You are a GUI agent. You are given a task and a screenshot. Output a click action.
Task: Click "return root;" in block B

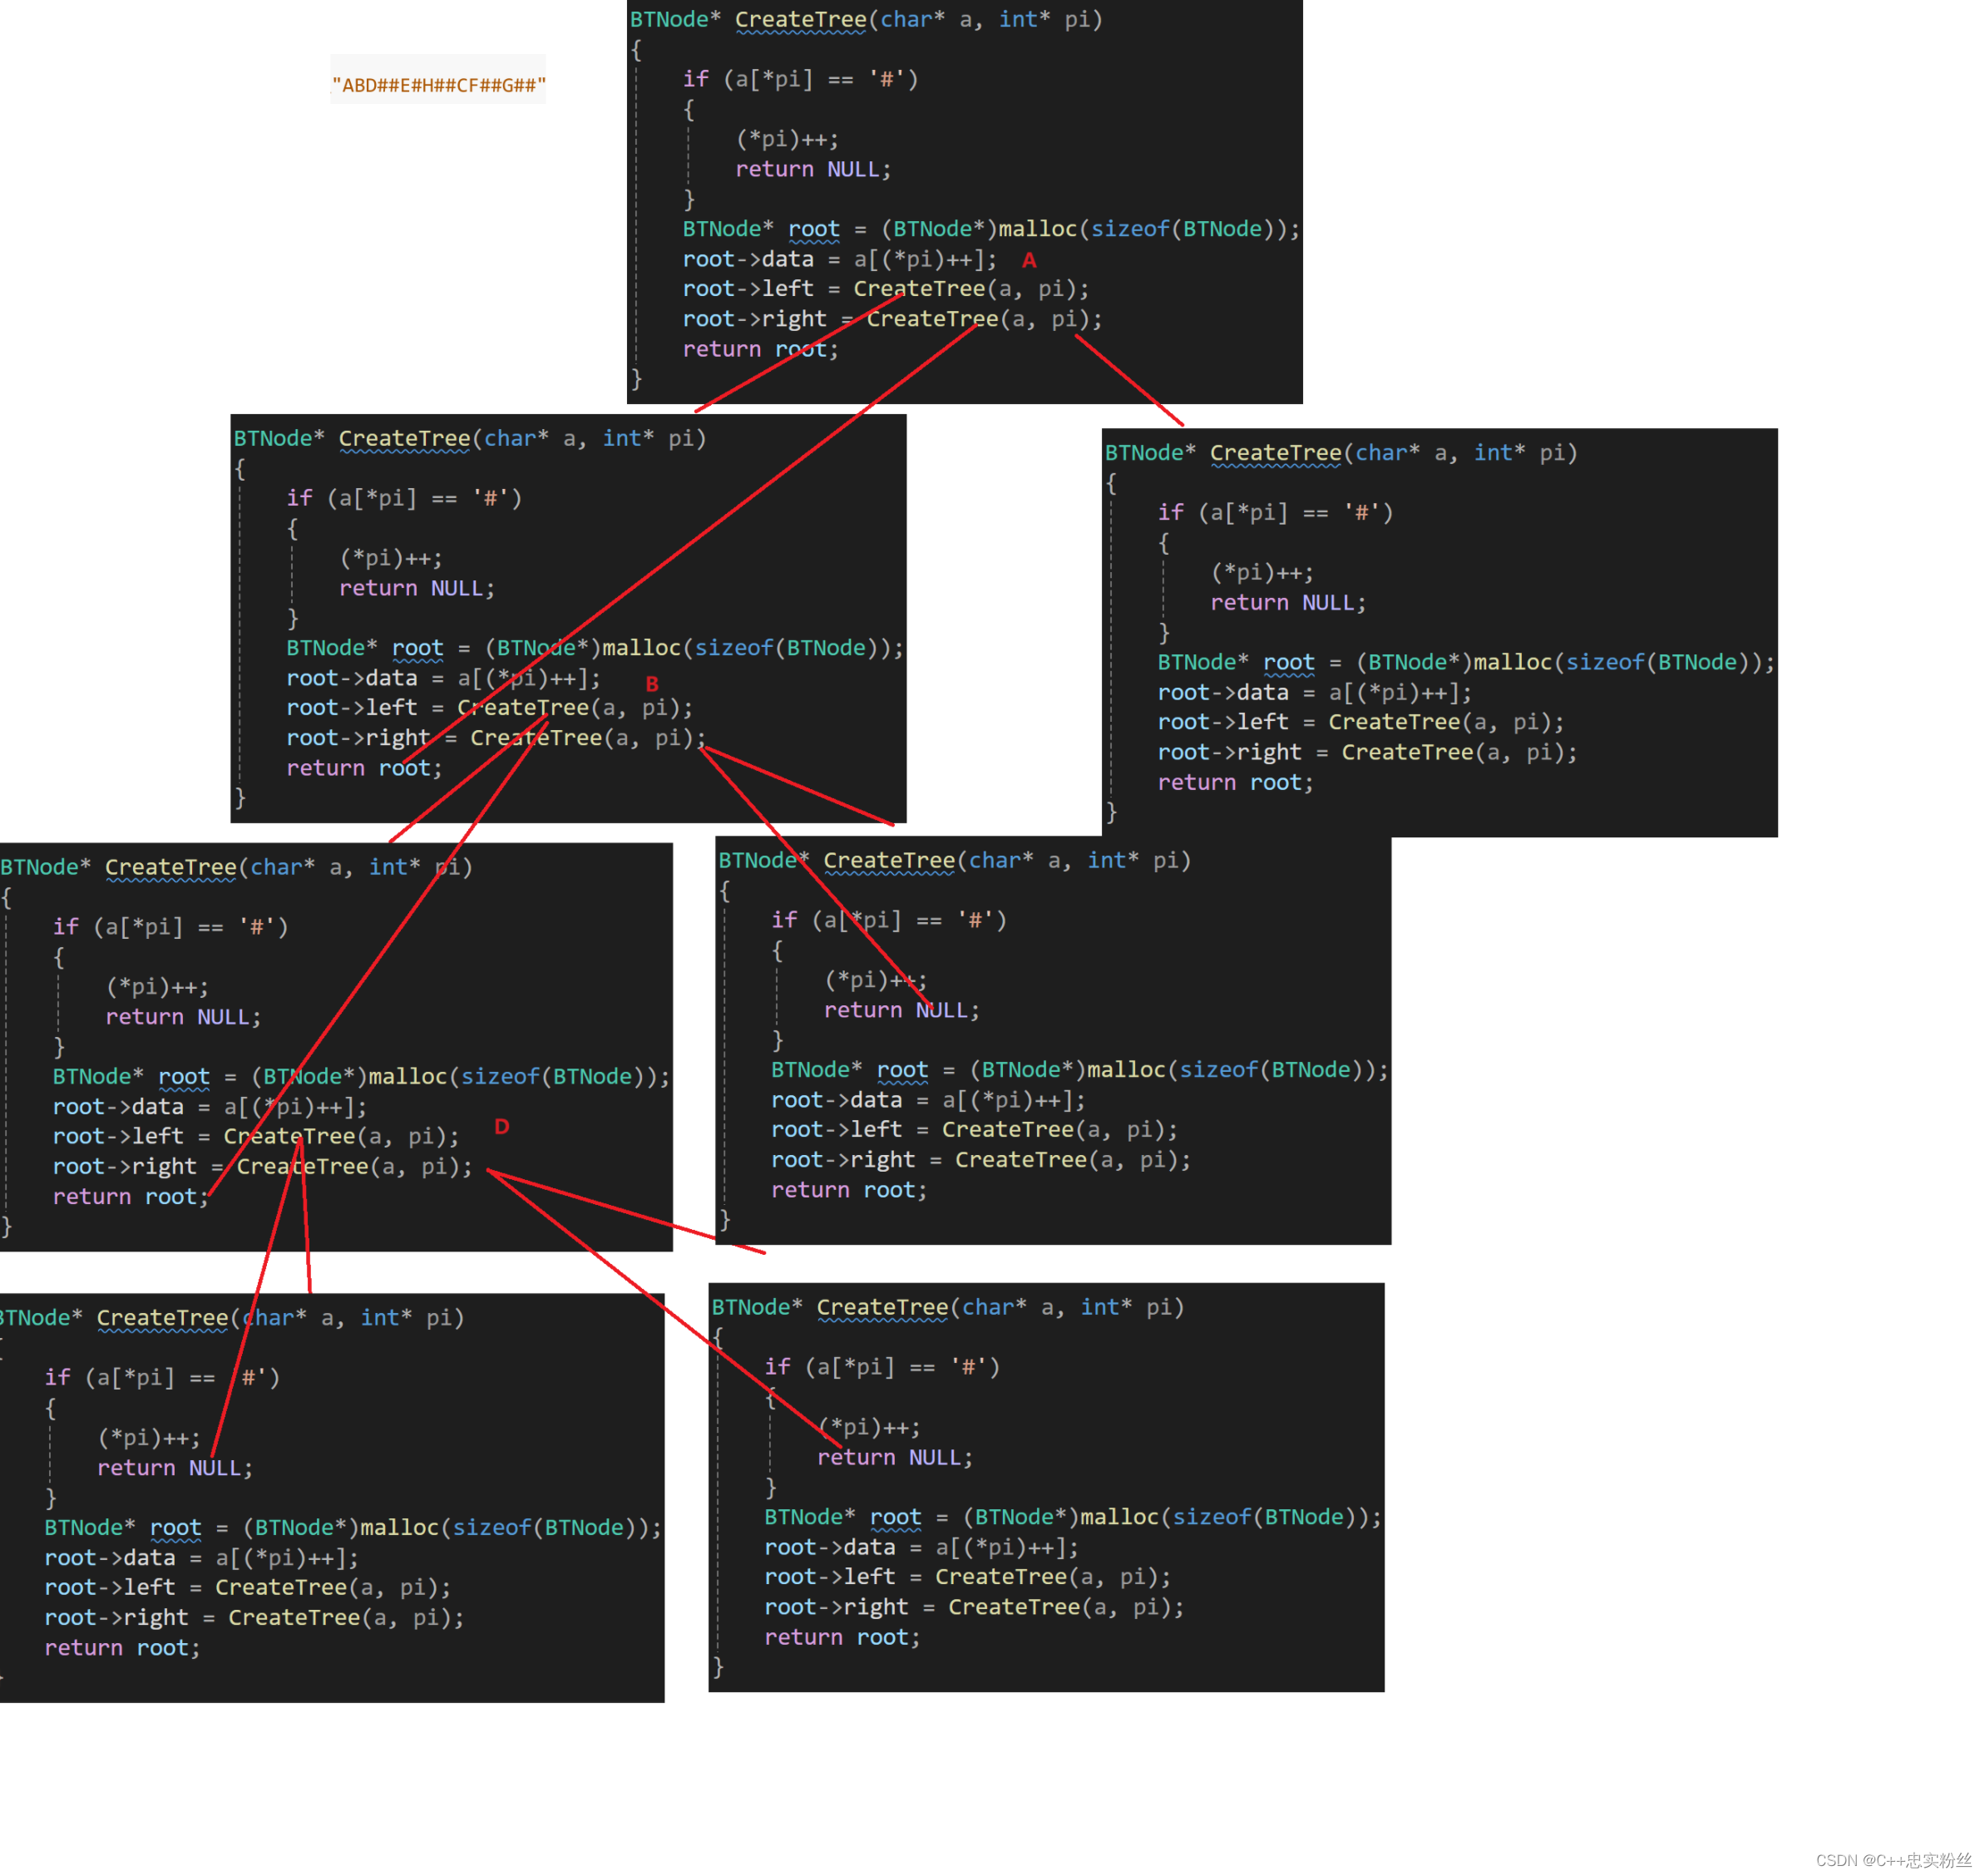pos(364,768)
